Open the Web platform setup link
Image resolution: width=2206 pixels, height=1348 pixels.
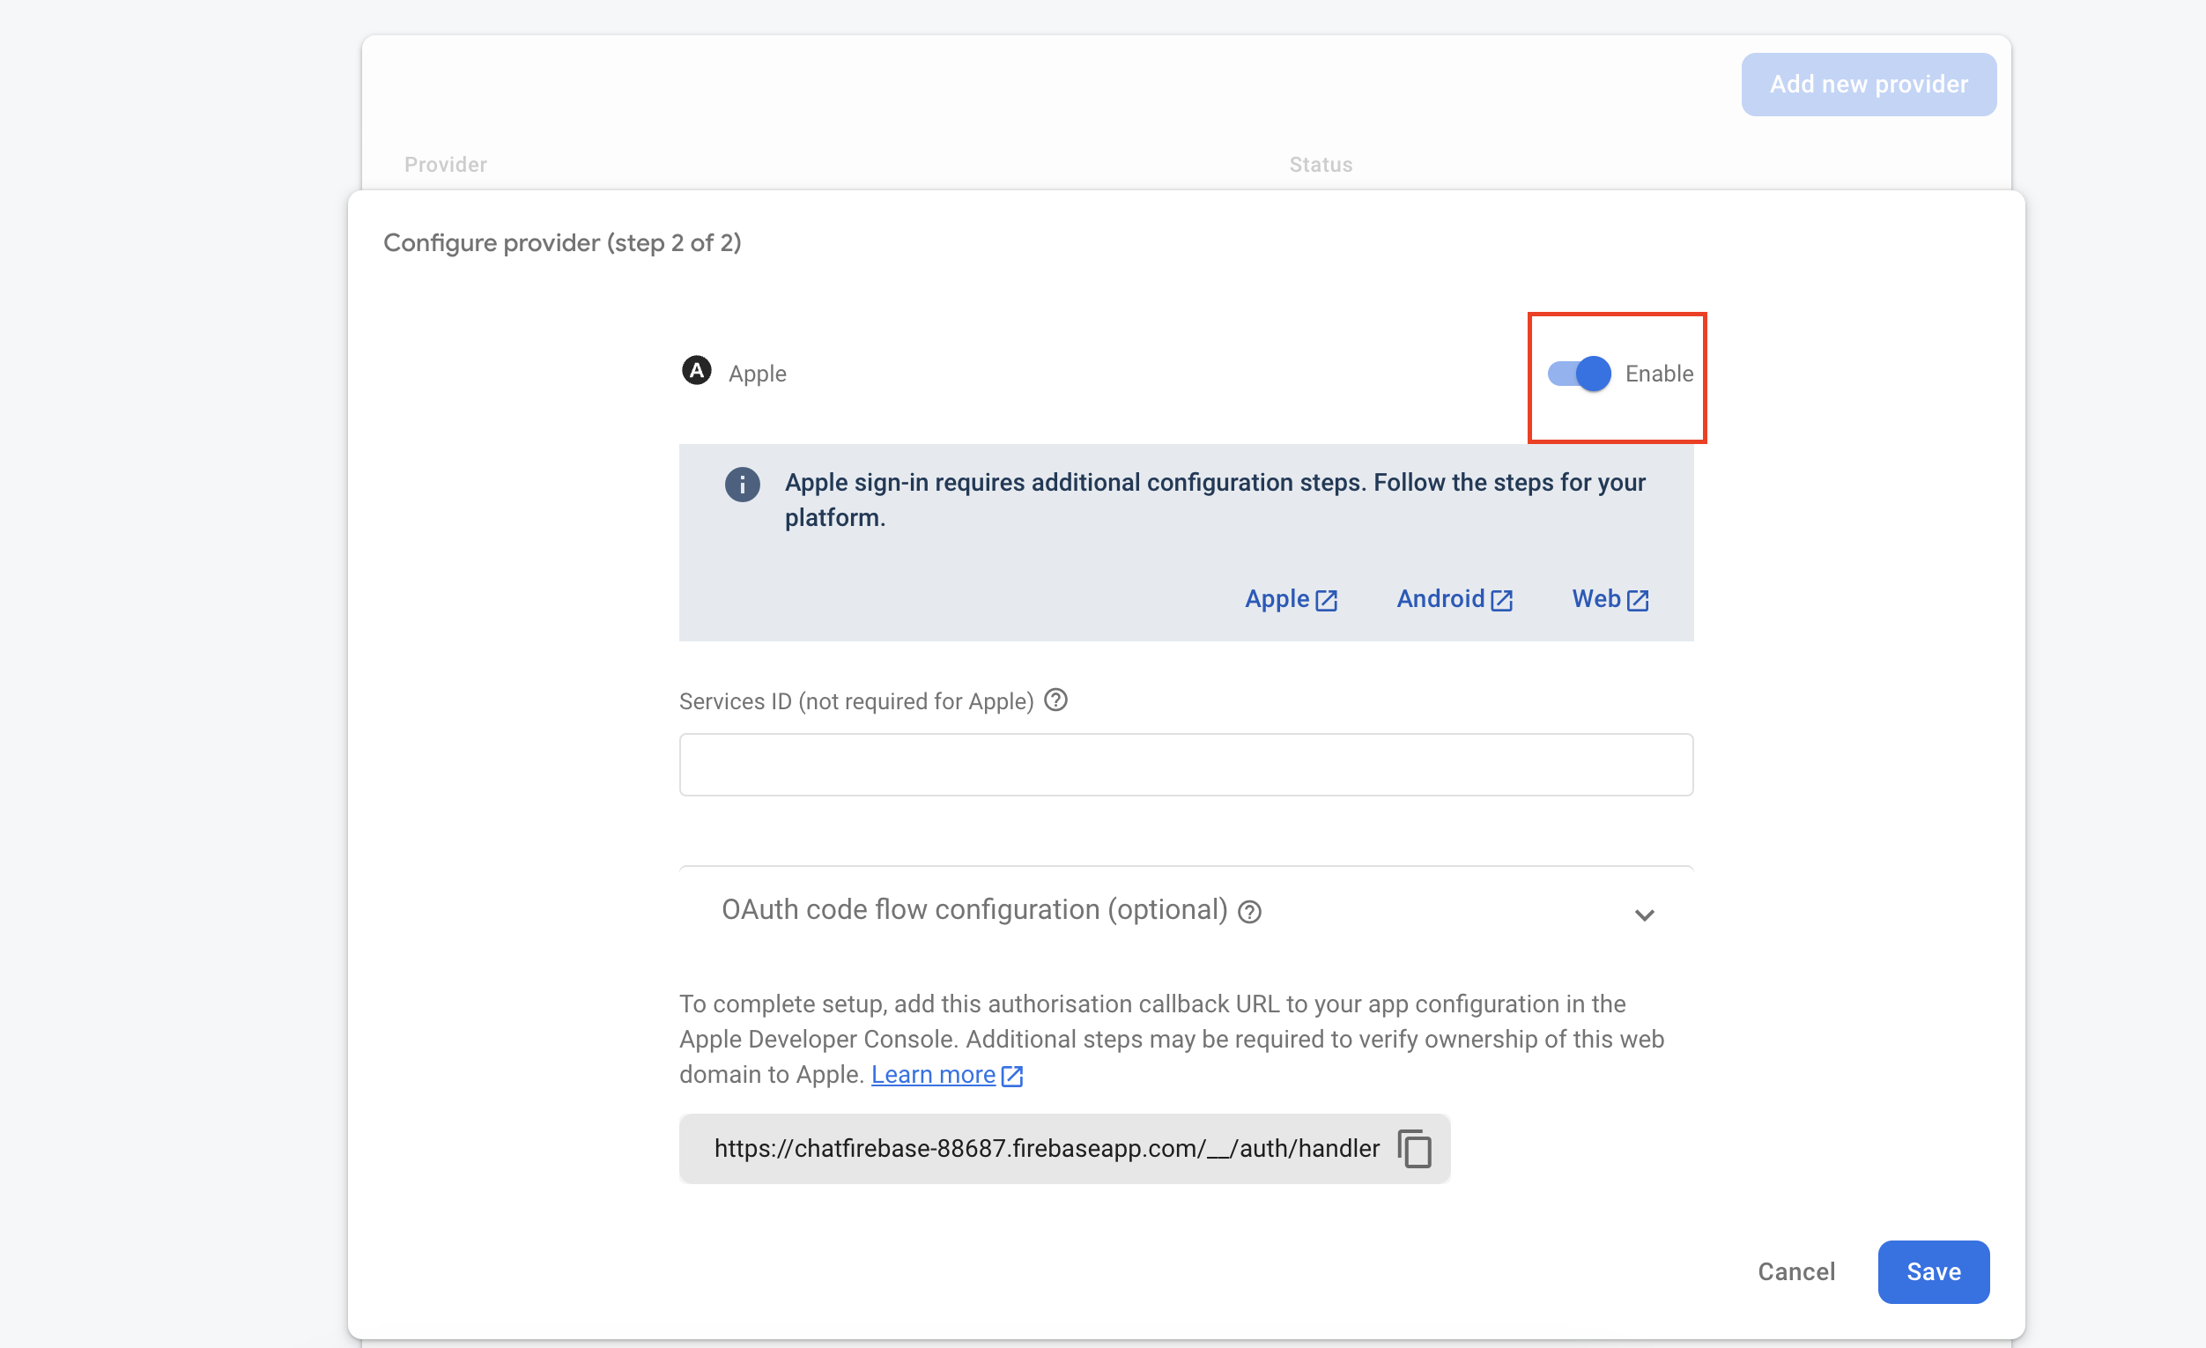tap(1595, 599)
